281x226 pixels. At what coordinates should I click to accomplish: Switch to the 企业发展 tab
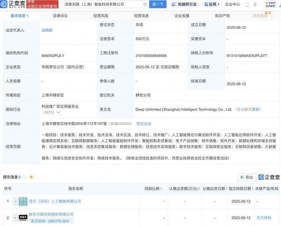pyautogui.click(x=182, y=16)
